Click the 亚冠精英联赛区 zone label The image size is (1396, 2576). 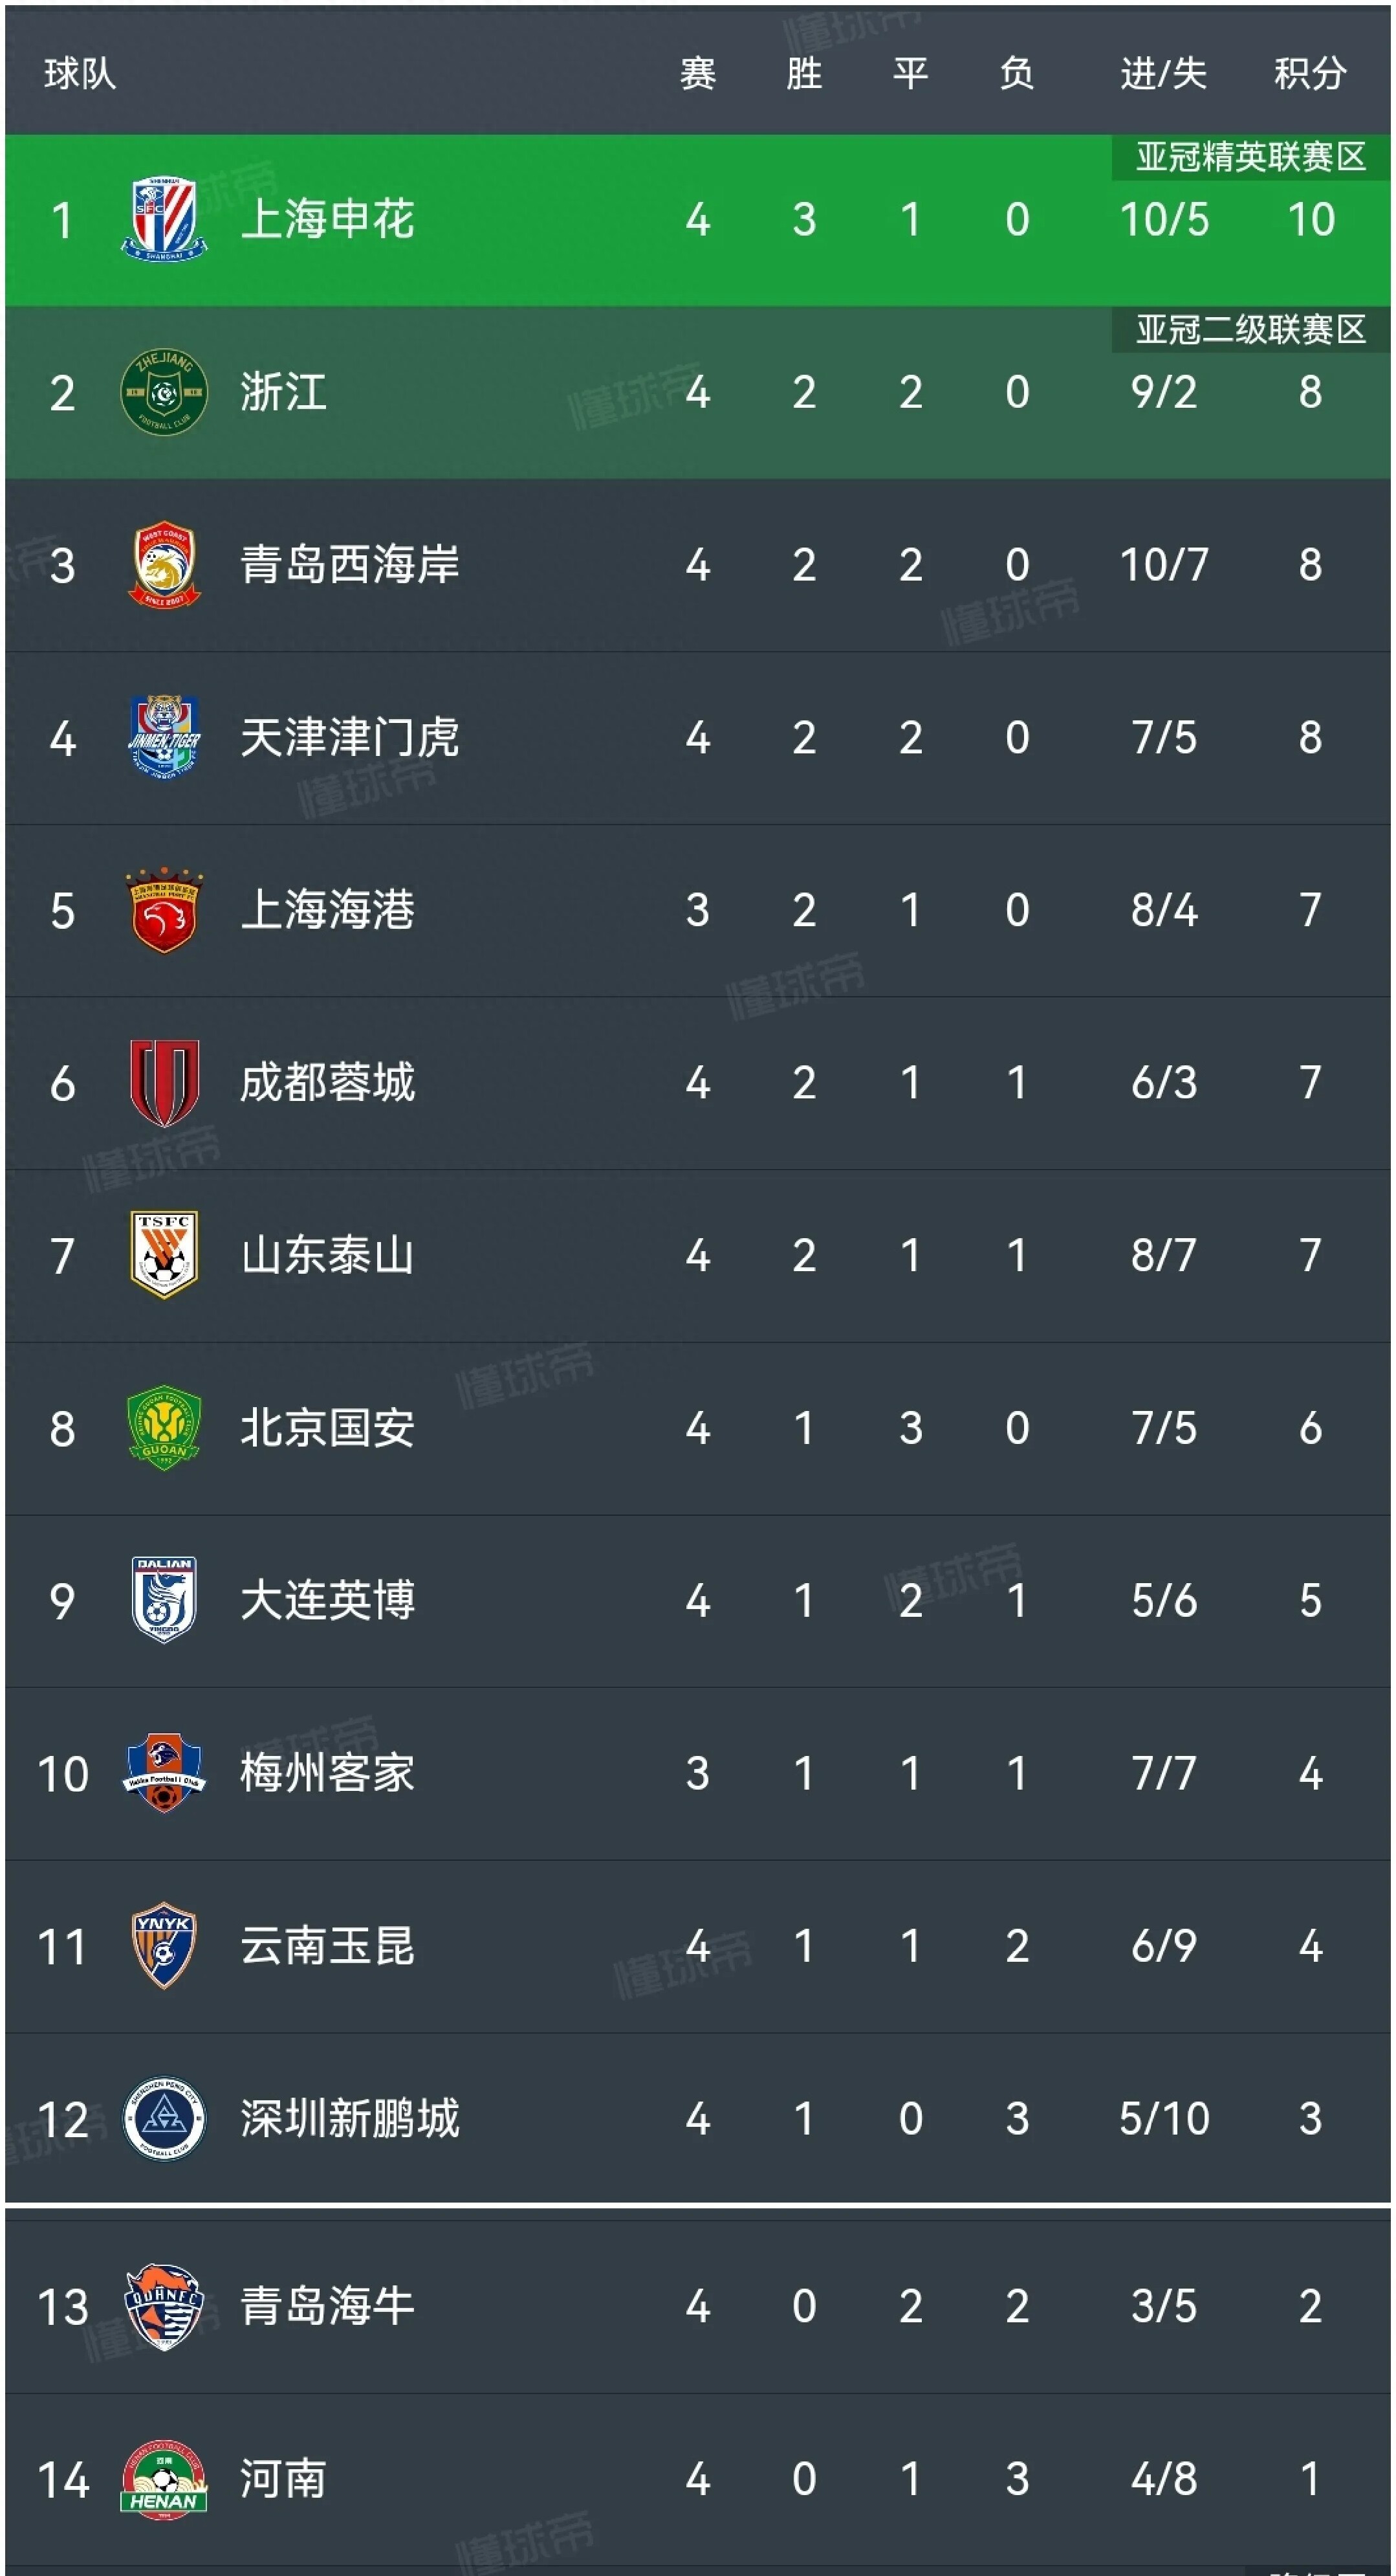[1250, 157]
